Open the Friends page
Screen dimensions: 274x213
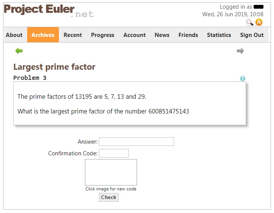pos(188,35)
